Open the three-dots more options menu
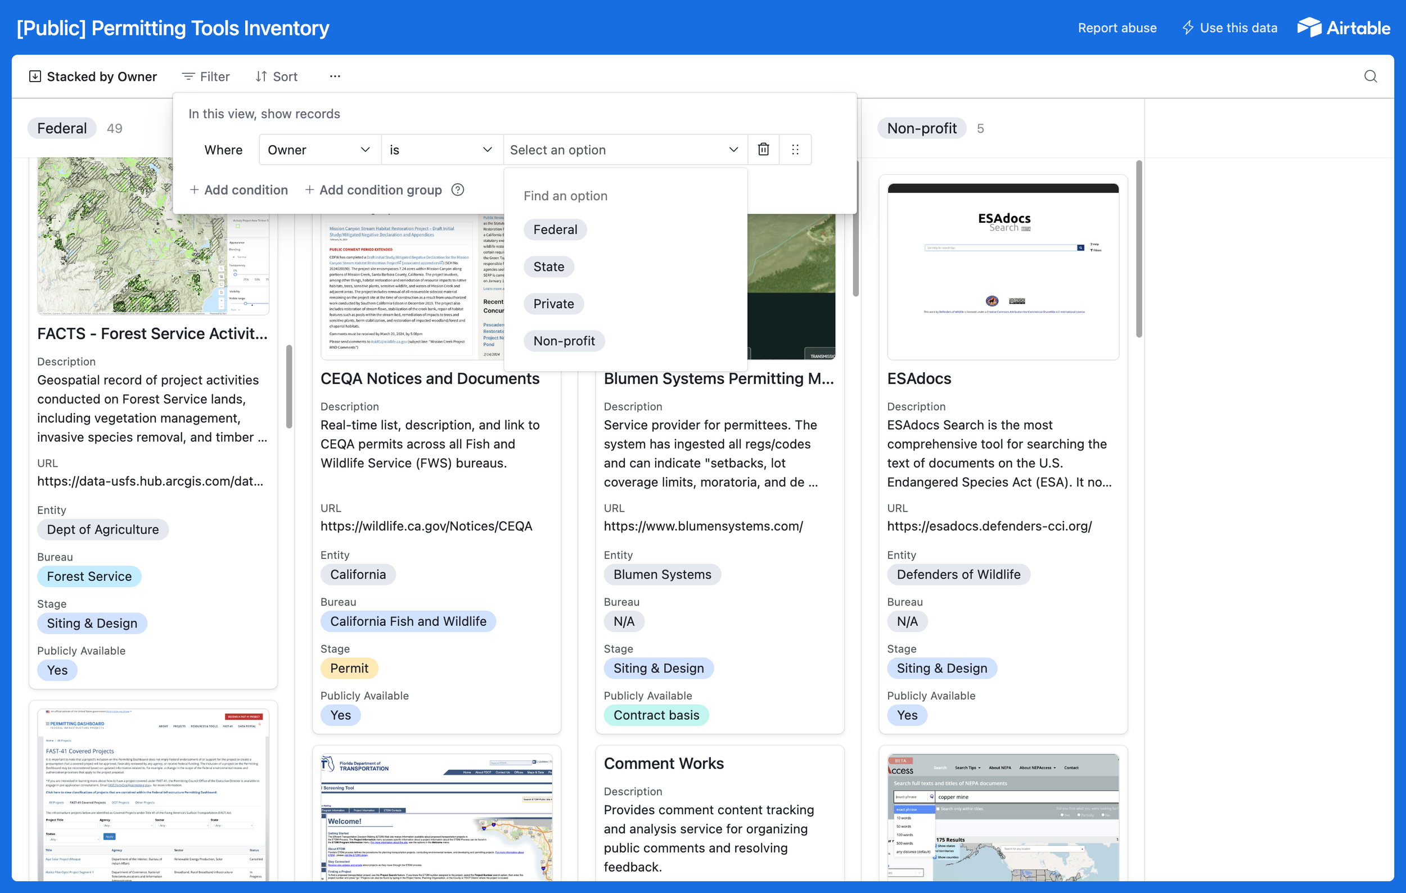This screenshot has width=1406, height=893. point(335,76)
